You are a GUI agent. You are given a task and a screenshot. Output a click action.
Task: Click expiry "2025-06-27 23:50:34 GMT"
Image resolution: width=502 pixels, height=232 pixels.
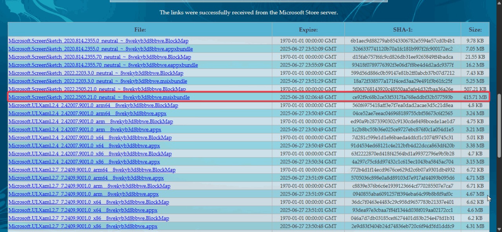(x=308, y=162)
